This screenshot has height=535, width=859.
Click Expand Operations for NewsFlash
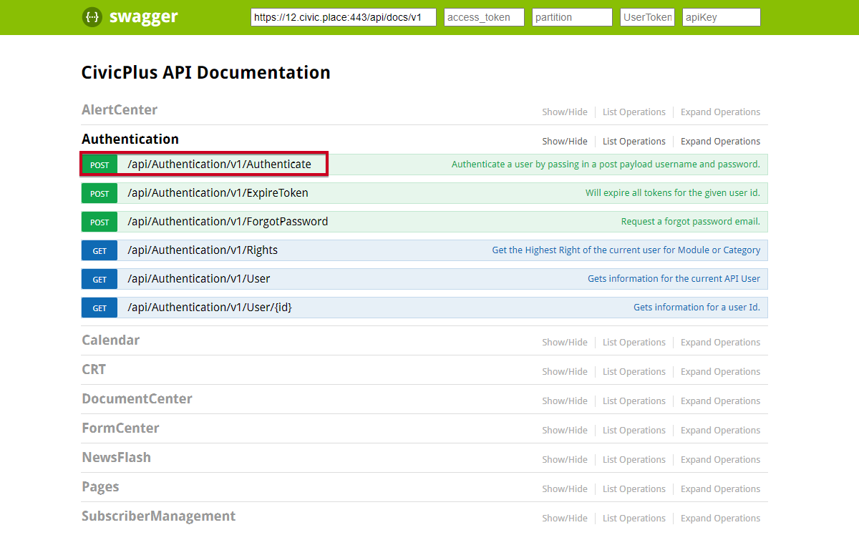(720, 460)
